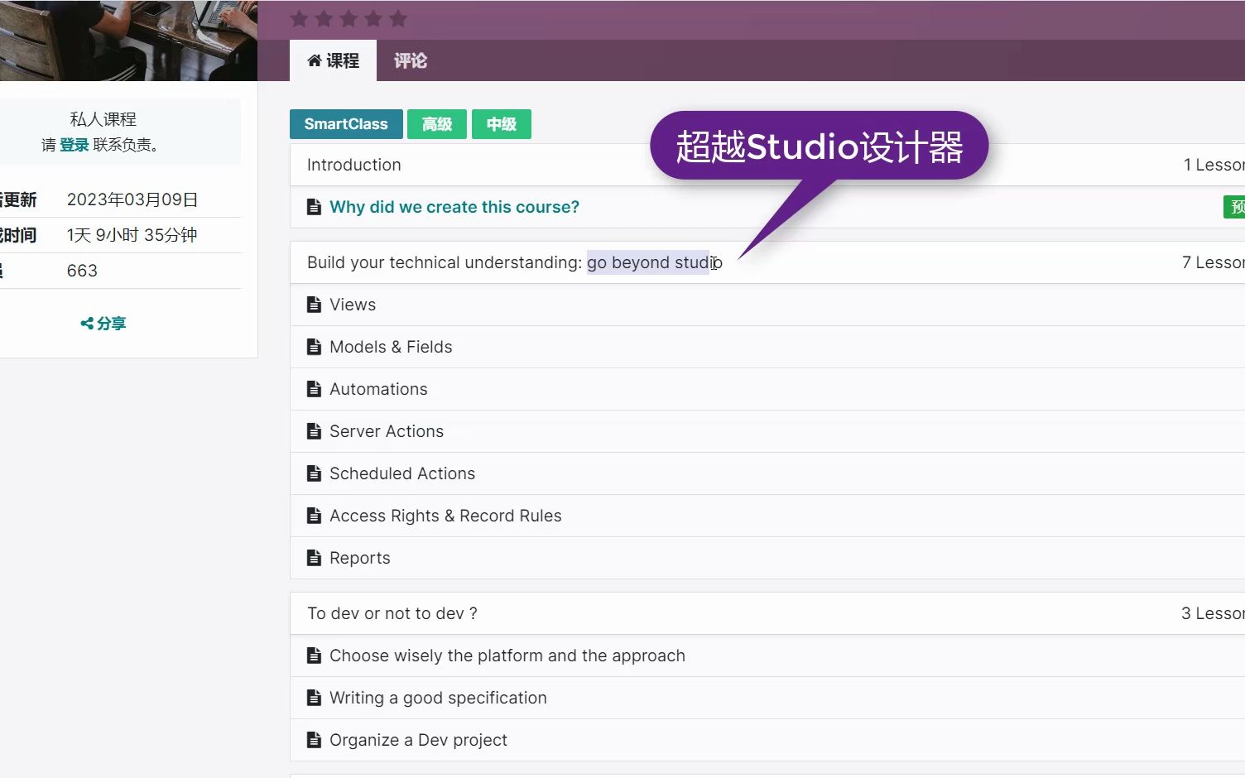
Task: Click the document icon next to Scheduled Actions
Action: (315, 473)
